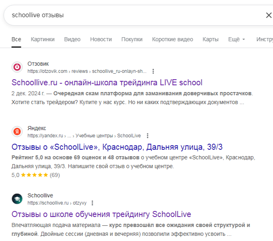The image size is (273, 241).
Task: Clear the search query with X icon
Action: 269,15
